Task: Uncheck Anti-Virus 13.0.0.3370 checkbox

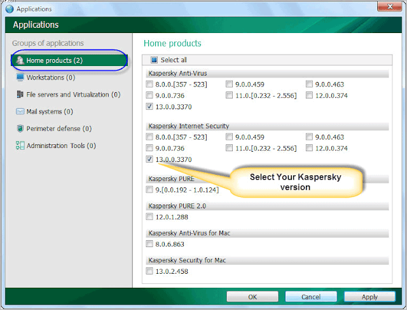Action: (149, 107)
